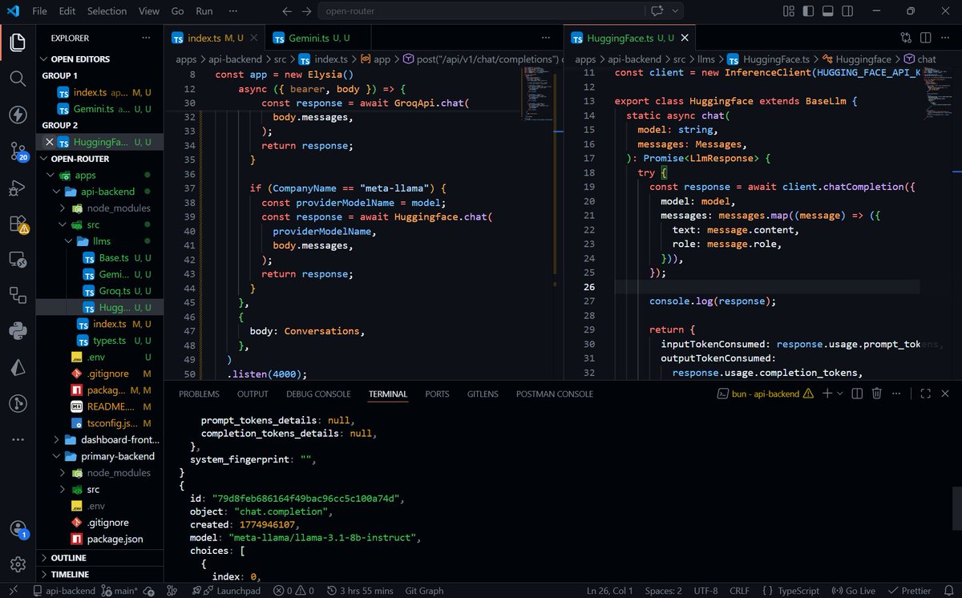Image resolution: width=962 pixels, height=598 pixels.
Task: Open changes compare icon in right editor
Action: [906, 38]
